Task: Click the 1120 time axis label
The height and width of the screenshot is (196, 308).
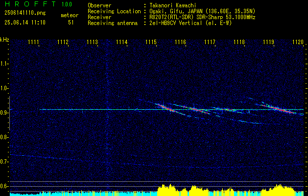Action: (x=298, y=42)
